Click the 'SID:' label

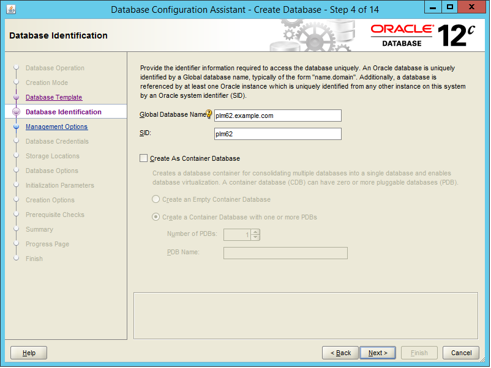tap(145, 133)
